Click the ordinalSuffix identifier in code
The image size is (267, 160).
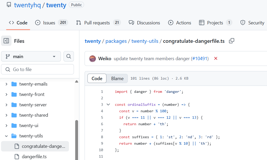pos(142,105)
